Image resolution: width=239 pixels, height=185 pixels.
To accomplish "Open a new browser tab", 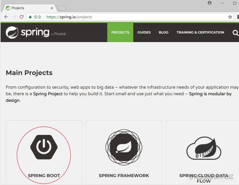I will click(62, 8).
